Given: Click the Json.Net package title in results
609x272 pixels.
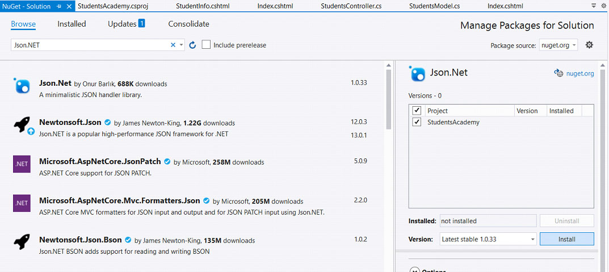Looking at the screenshot, I should (x=55, y=83).
